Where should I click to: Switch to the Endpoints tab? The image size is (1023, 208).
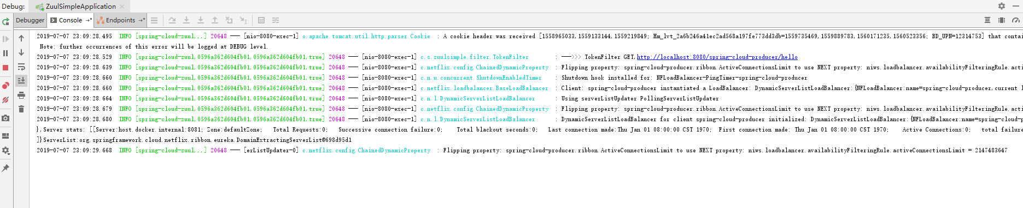tap(120, 20)
